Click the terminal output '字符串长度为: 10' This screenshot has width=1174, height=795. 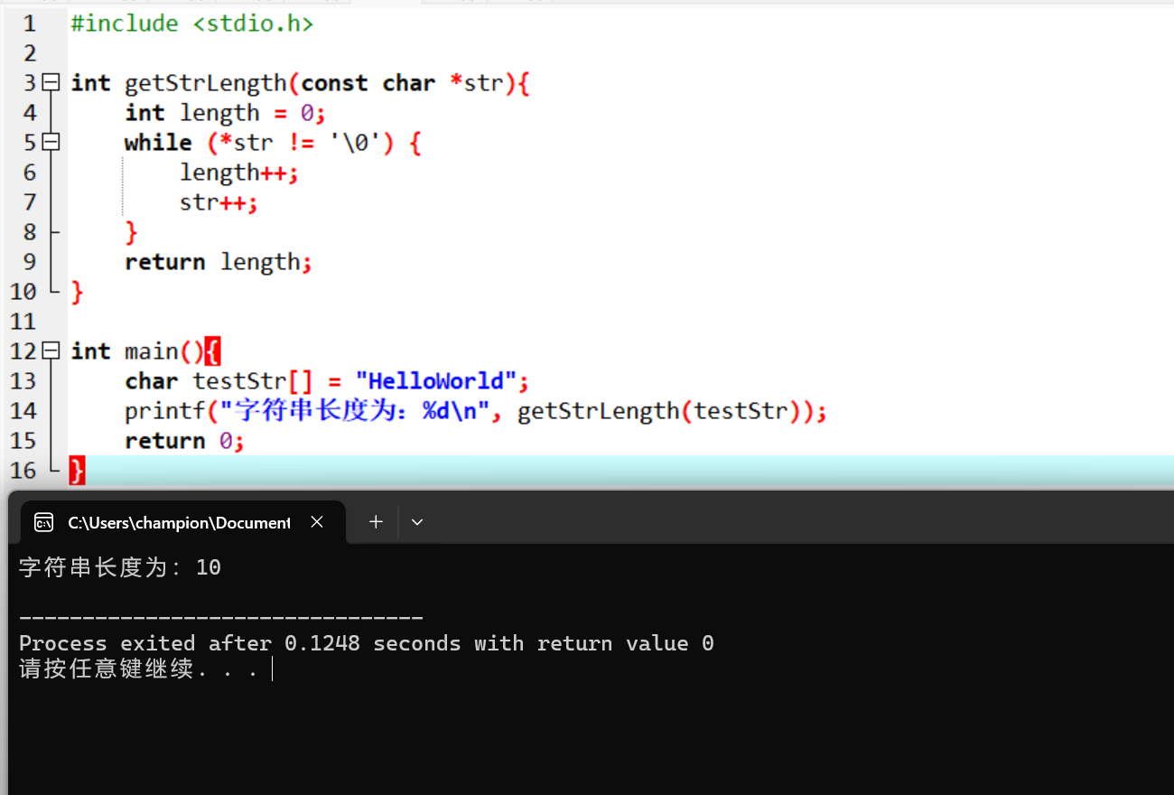[120, 567]
